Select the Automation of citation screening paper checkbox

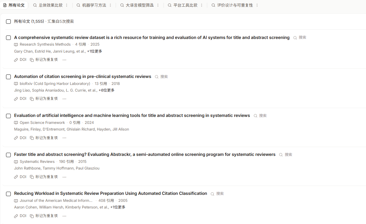(9, 77)
